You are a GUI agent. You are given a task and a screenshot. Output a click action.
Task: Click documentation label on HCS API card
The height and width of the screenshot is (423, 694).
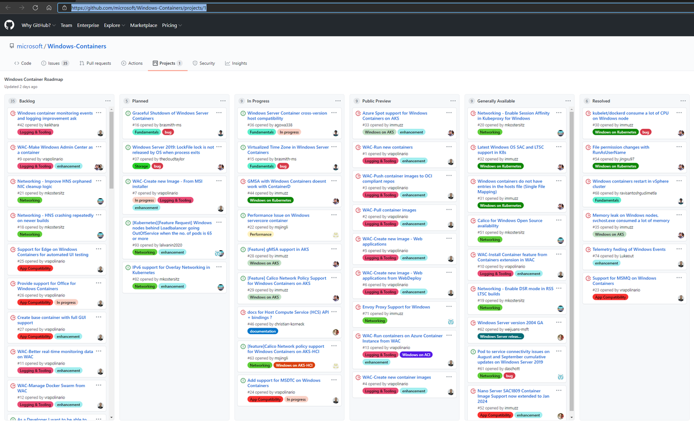coord(263,332)
